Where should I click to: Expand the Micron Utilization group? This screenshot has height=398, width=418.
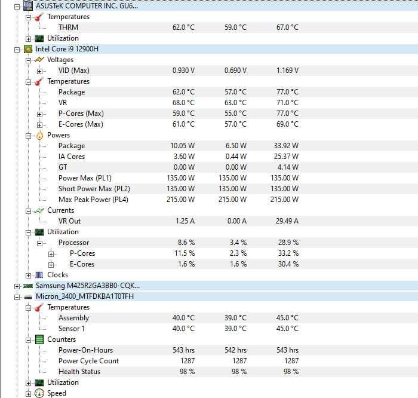[x=28, y=383]
